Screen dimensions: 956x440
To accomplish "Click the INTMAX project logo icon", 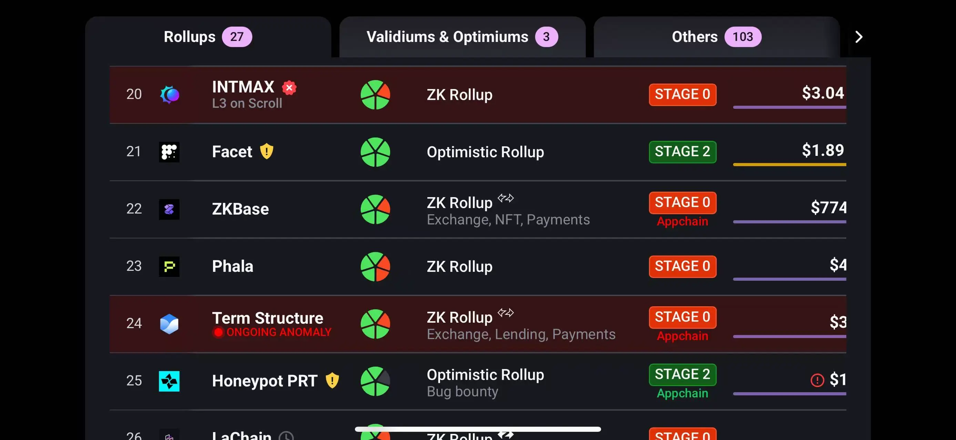I will tap(169, 95).
